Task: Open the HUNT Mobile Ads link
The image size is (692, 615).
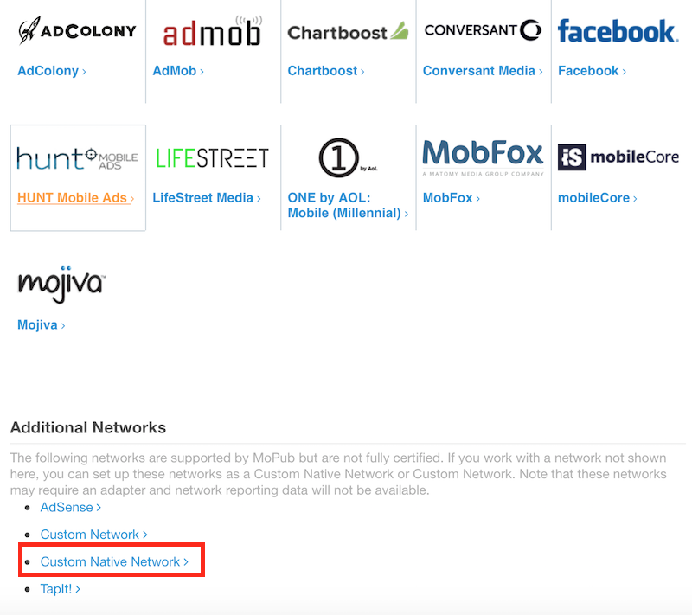Action: point(75,197)
